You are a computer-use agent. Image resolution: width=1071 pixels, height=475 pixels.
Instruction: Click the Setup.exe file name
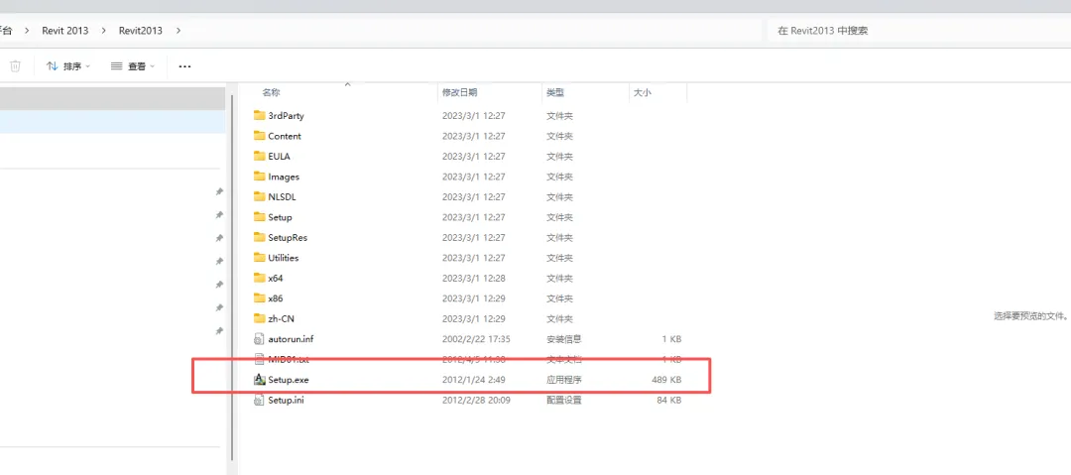click(289, 380)
